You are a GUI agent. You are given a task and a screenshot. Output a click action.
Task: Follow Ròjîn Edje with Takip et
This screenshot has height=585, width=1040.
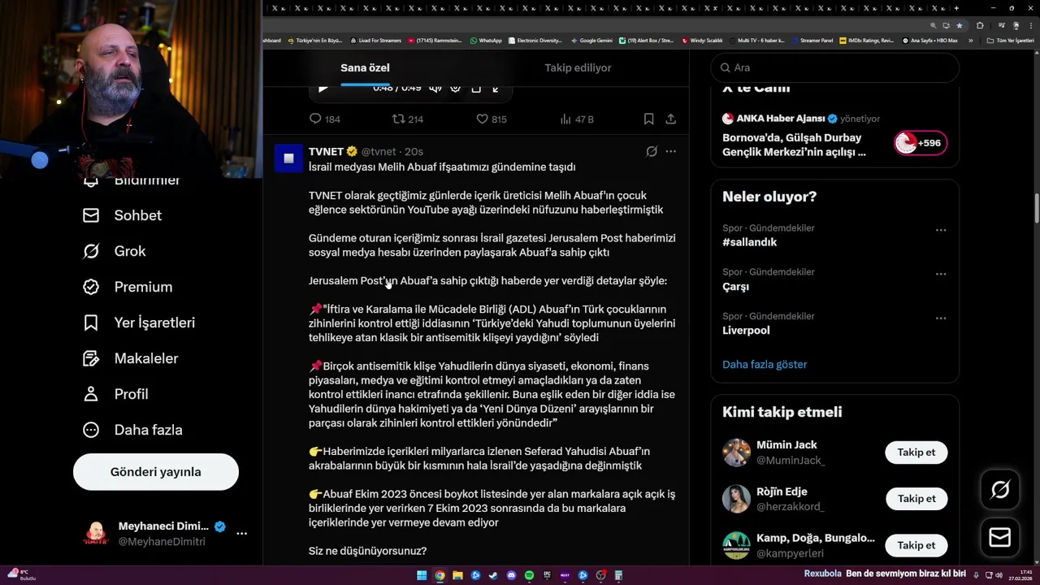point(916,499)
